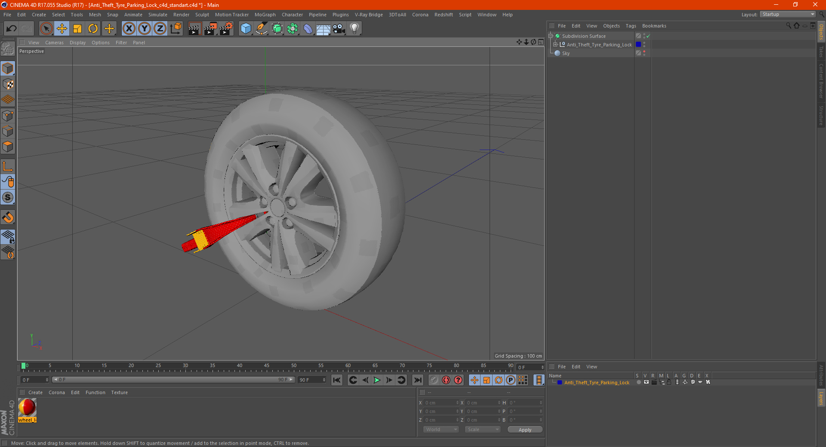
Task: Open the MoGraph menu
Action: point(265,15)
